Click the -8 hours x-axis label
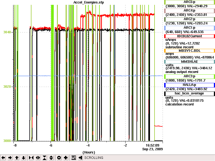Image resolution: width=215 pixels, height=161 pixels. 15,145
